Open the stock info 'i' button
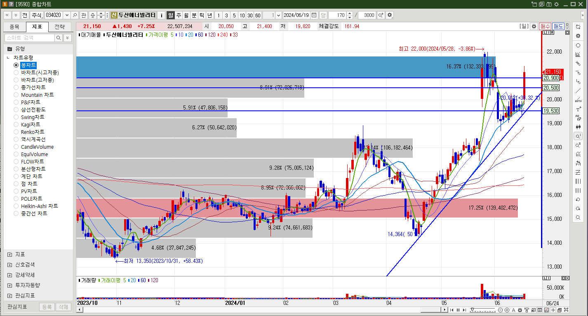 [x=162, y=15]
